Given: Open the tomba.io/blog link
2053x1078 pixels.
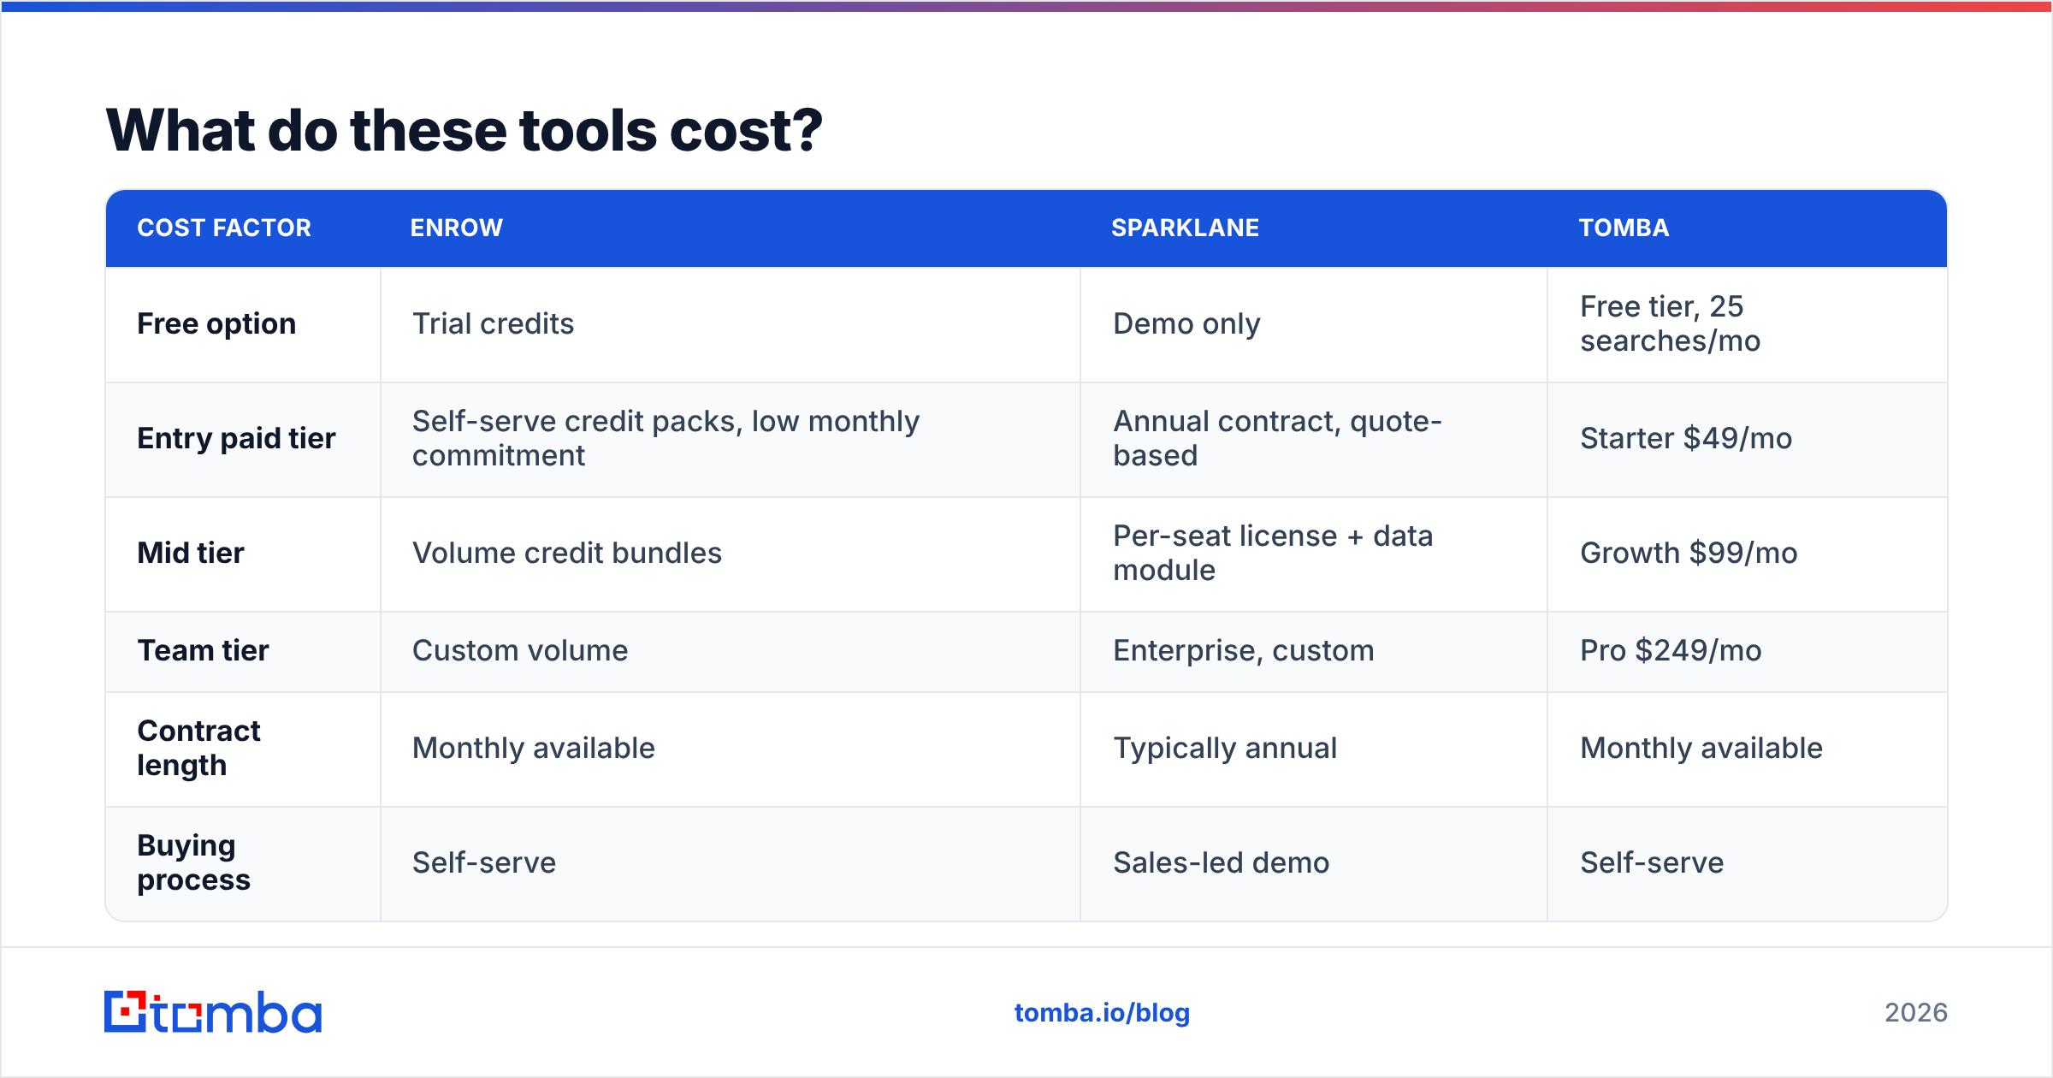Looking at the screenshot, I should pos(1102,1013).
